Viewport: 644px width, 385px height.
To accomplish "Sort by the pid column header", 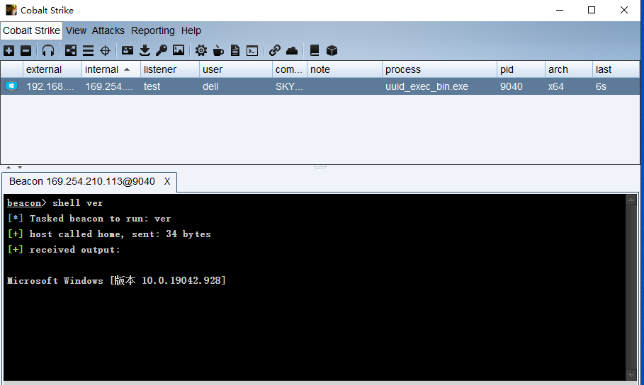I will [521, 69].
